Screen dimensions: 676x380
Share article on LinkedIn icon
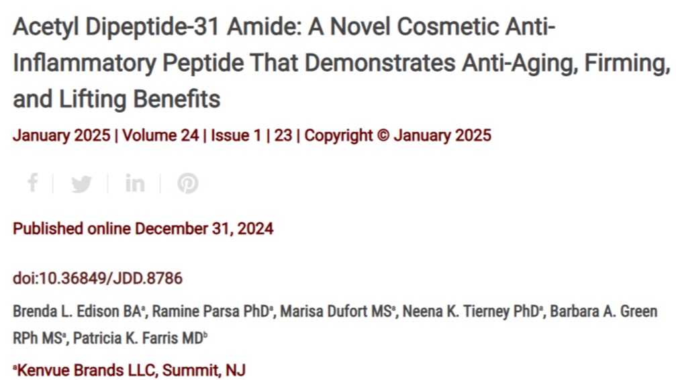pyautogui.click(x=135, y=183)
